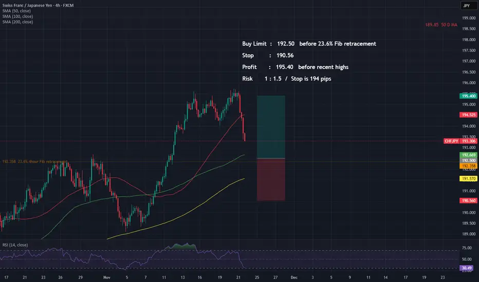Select the green profit zone of long position

click(x=271, y=127)
